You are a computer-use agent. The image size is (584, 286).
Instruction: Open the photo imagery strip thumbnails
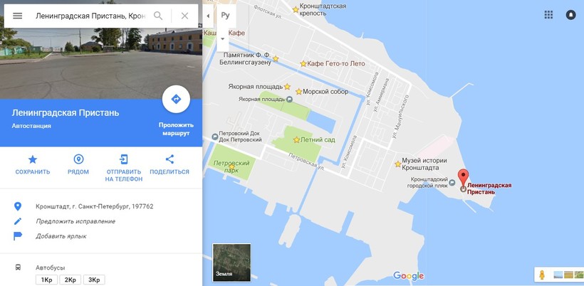tap(568, 275)
